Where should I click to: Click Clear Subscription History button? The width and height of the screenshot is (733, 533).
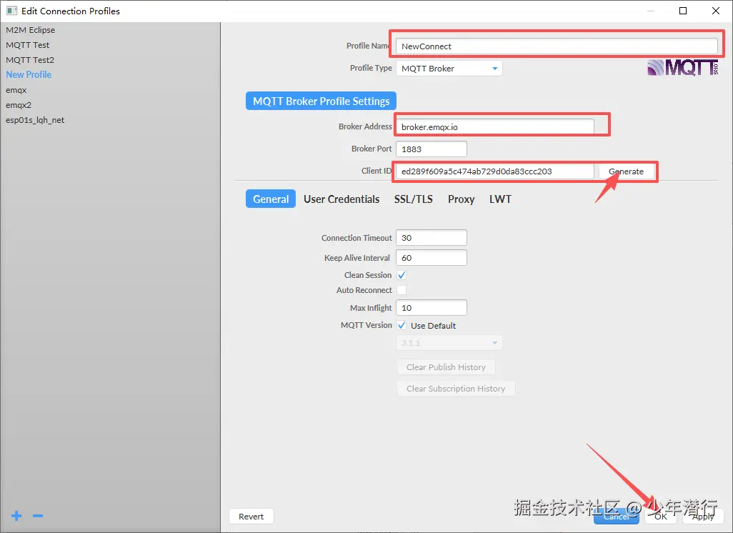456,389
